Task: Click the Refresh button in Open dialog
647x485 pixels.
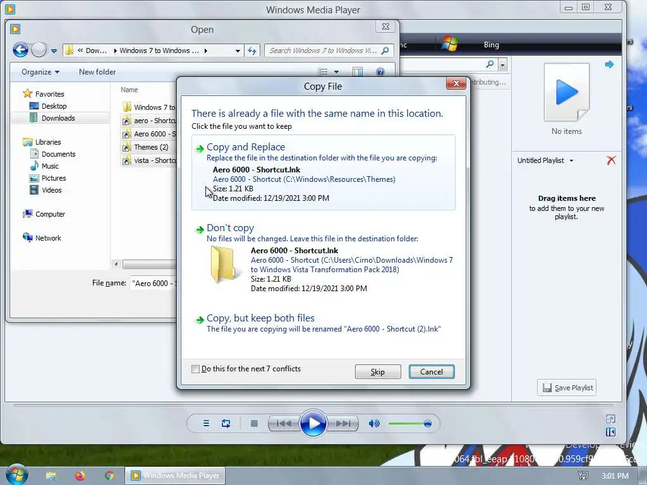Action: [x=251, y=51]
